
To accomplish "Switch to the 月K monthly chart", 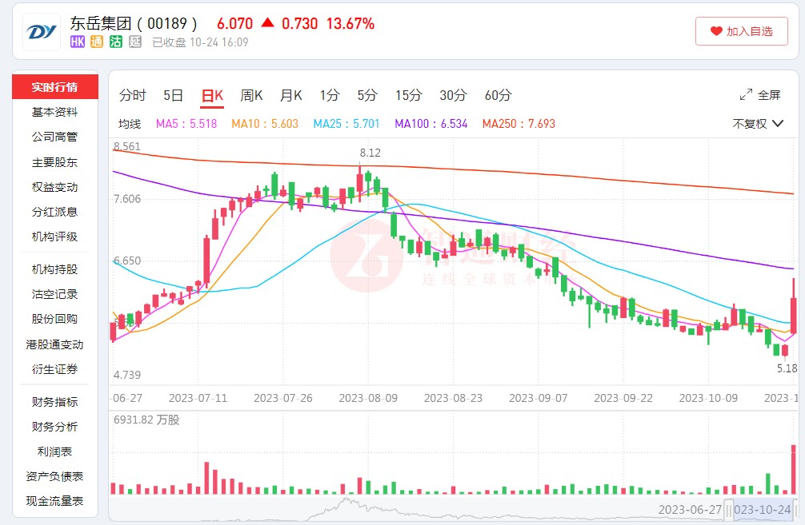I will coord(290,96).
